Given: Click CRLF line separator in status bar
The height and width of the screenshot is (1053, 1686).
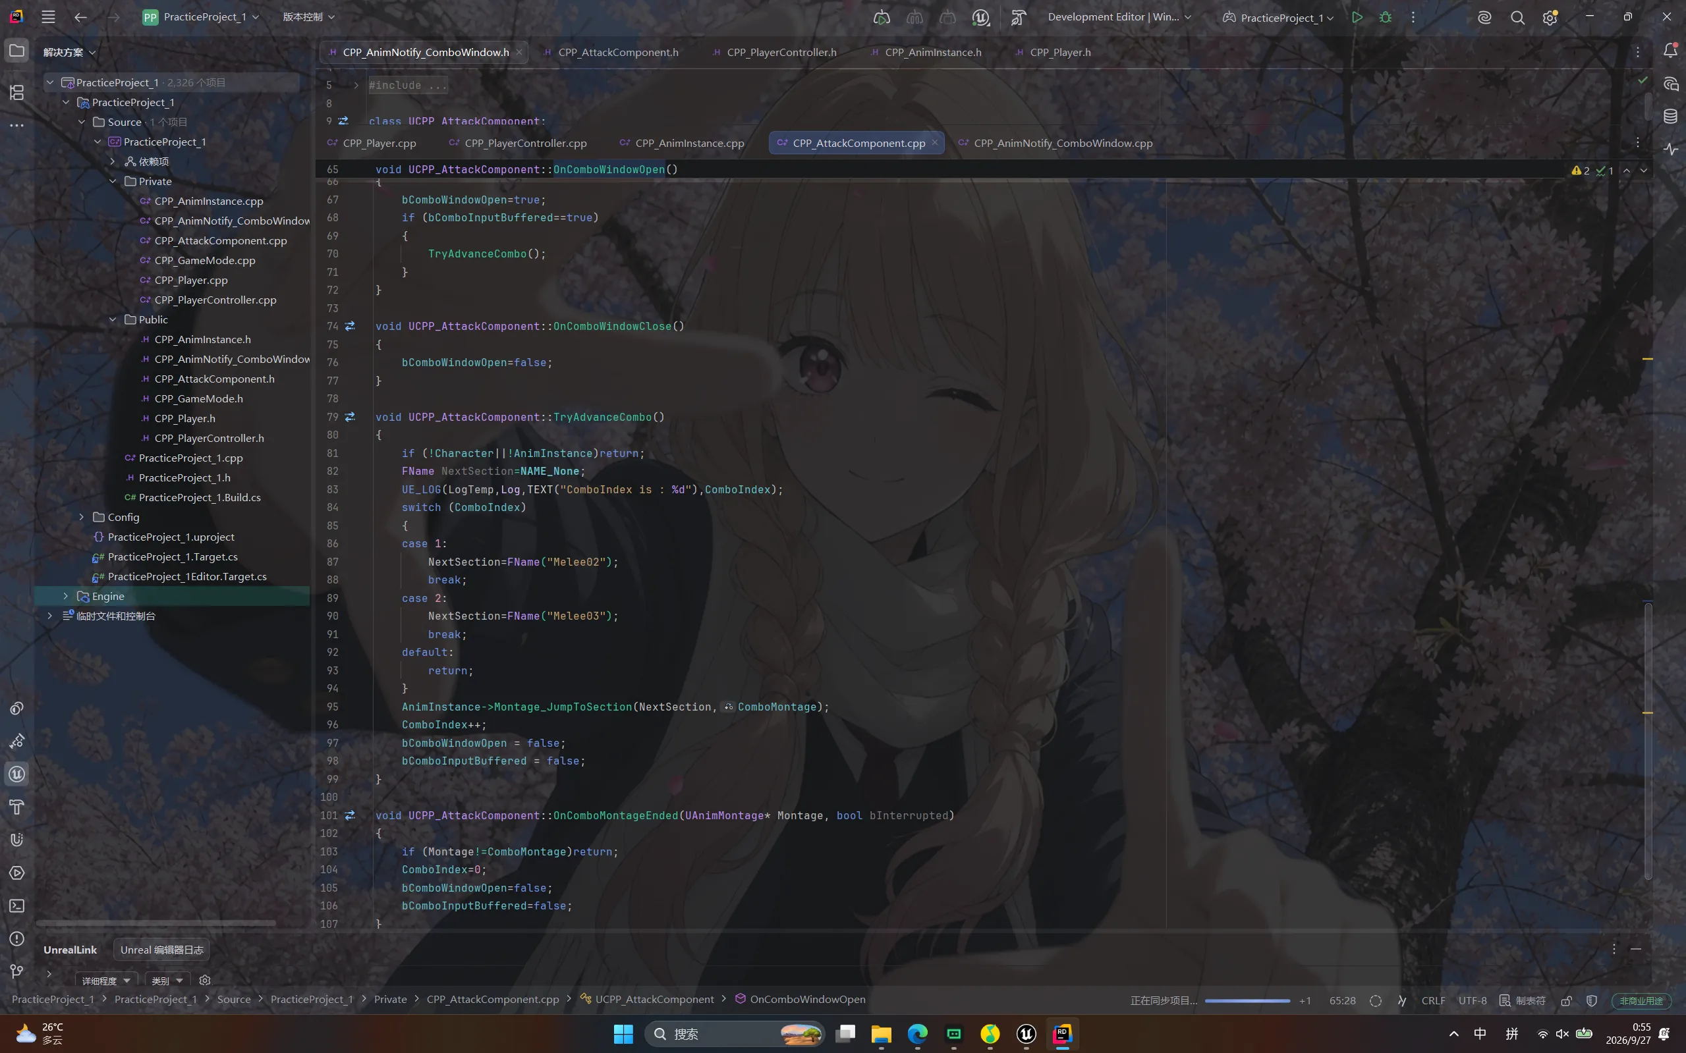Looking at the screenshot, I should point(1432,1001).
